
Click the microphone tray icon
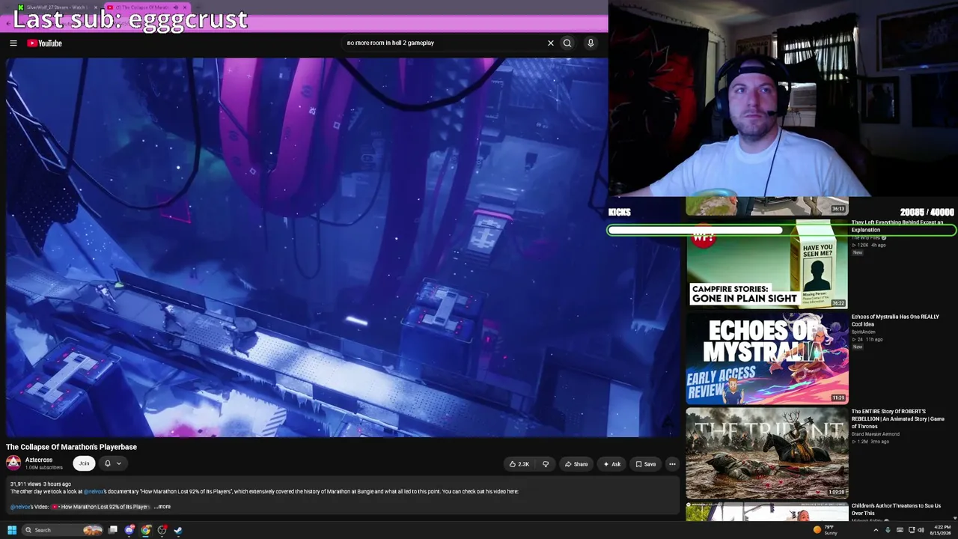[x=888, y=530]
